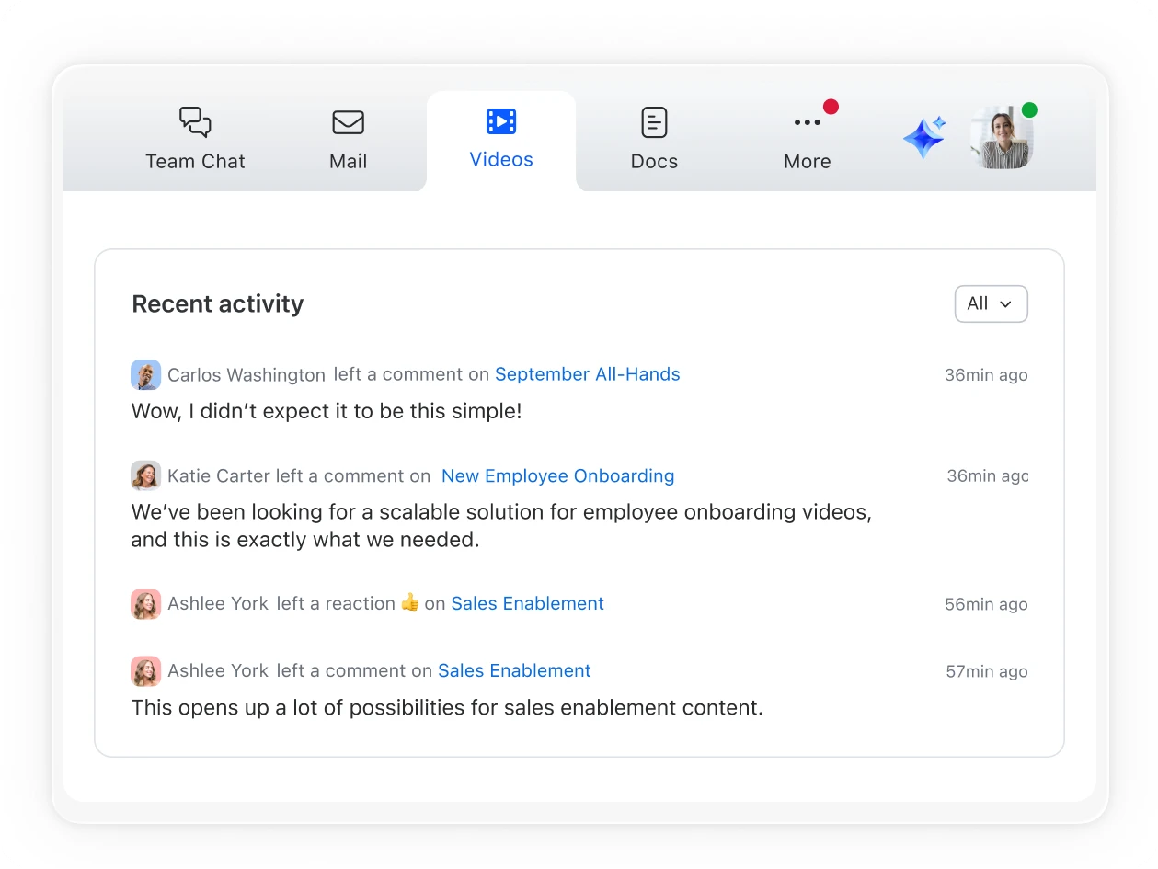Viewport: 1158px width, 869px height.
Task: Click Carlos Washington's avatar
Action: click(x=145, y=375)
